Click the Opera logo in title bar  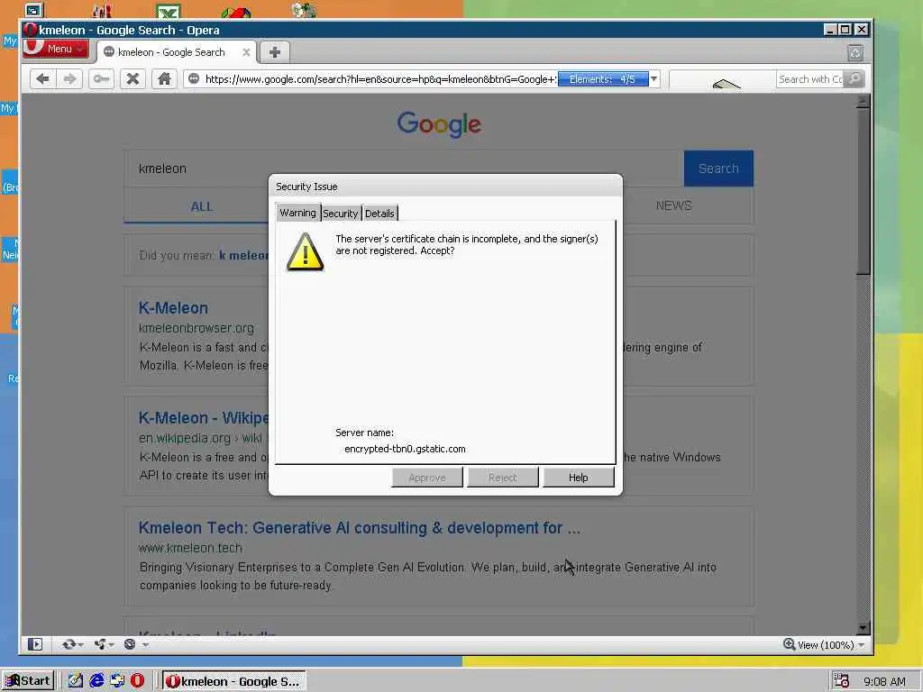(31, 30)
